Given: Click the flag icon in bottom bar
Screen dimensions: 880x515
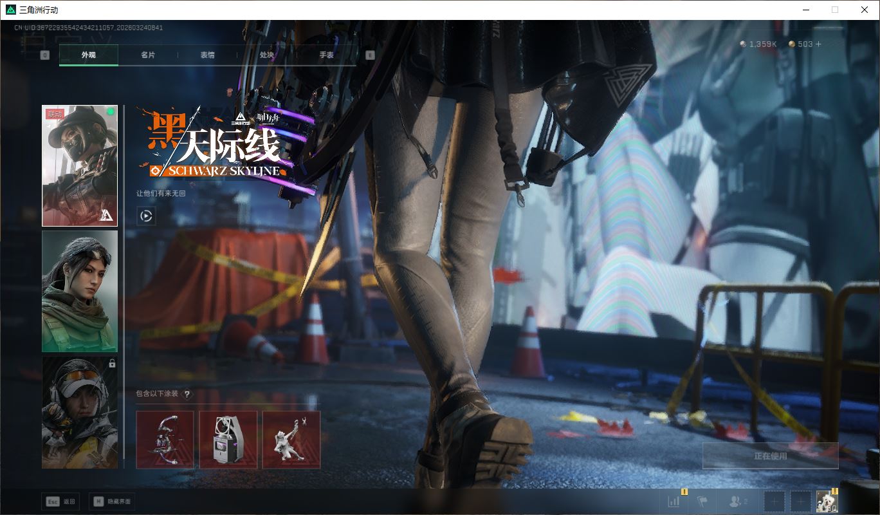Looking at the screenshot, I should click(702, 501).
